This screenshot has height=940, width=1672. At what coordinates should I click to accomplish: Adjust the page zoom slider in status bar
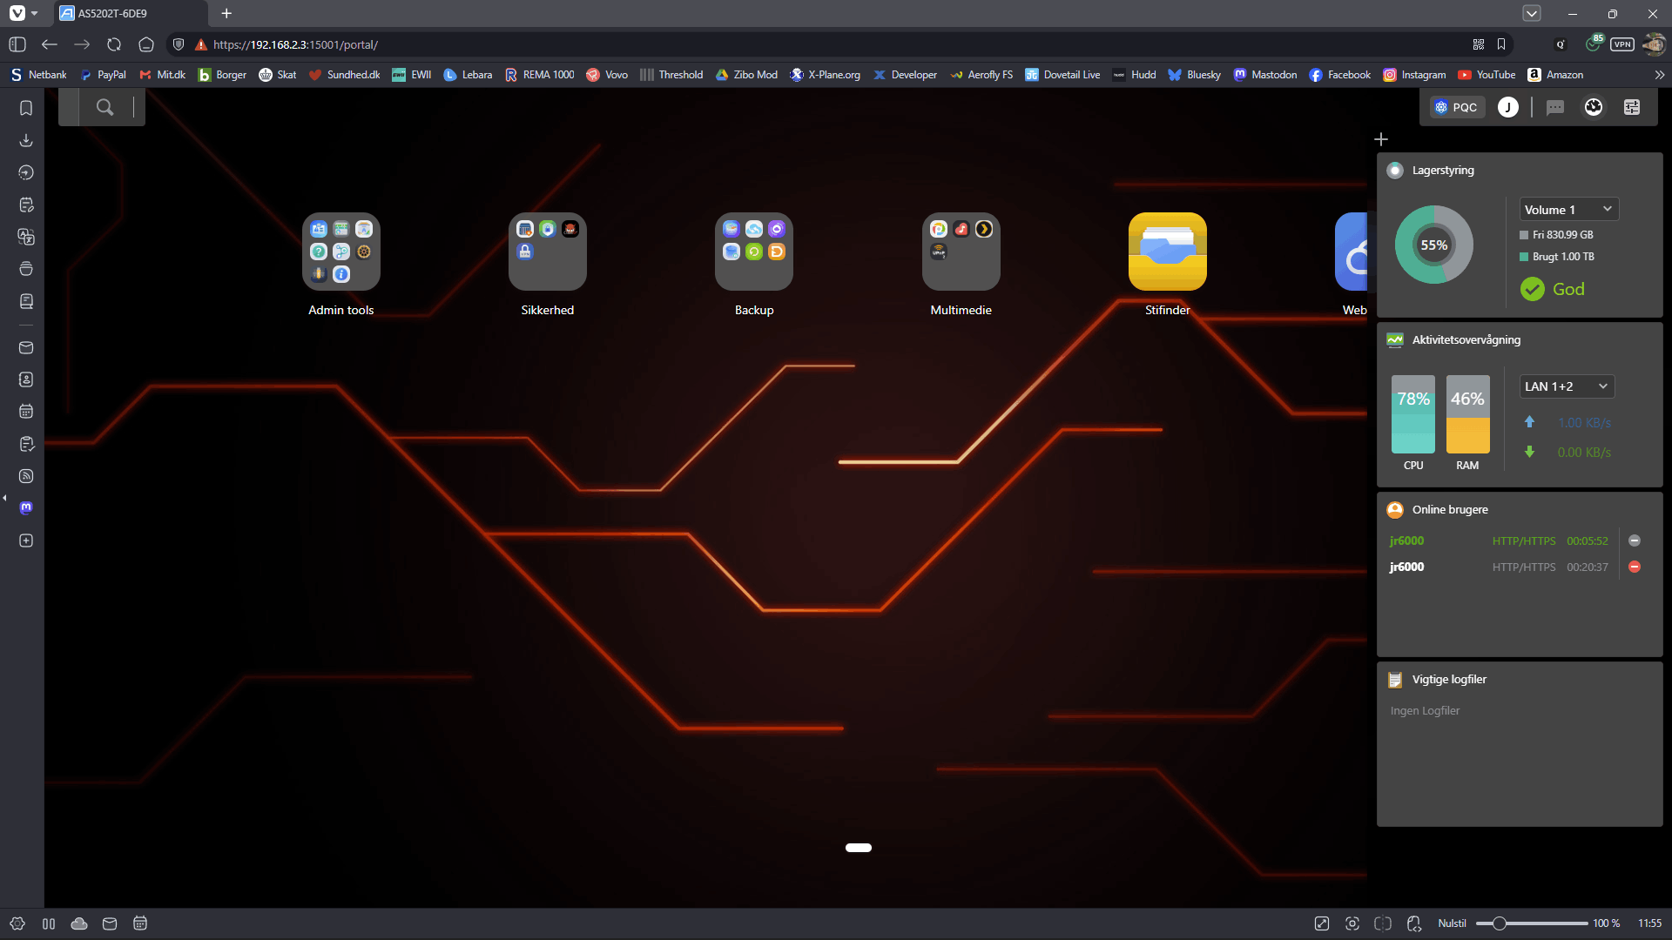1499,923
